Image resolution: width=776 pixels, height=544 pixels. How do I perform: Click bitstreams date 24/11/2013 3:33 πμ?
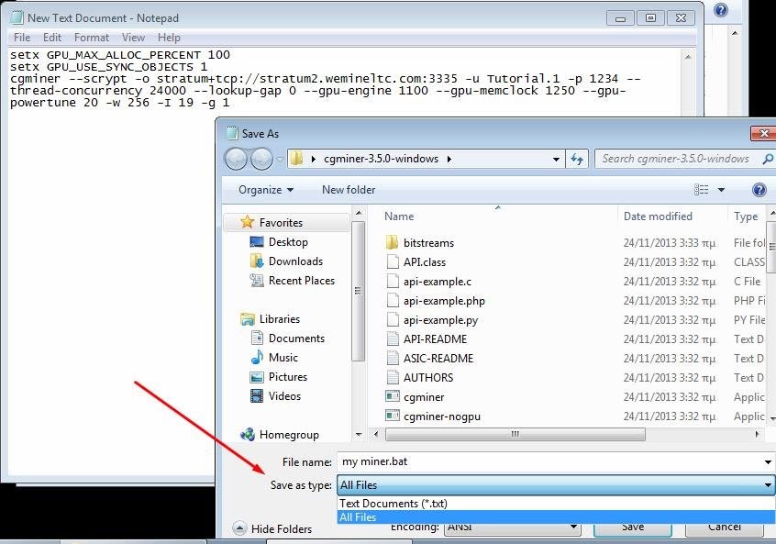(669, 243)
